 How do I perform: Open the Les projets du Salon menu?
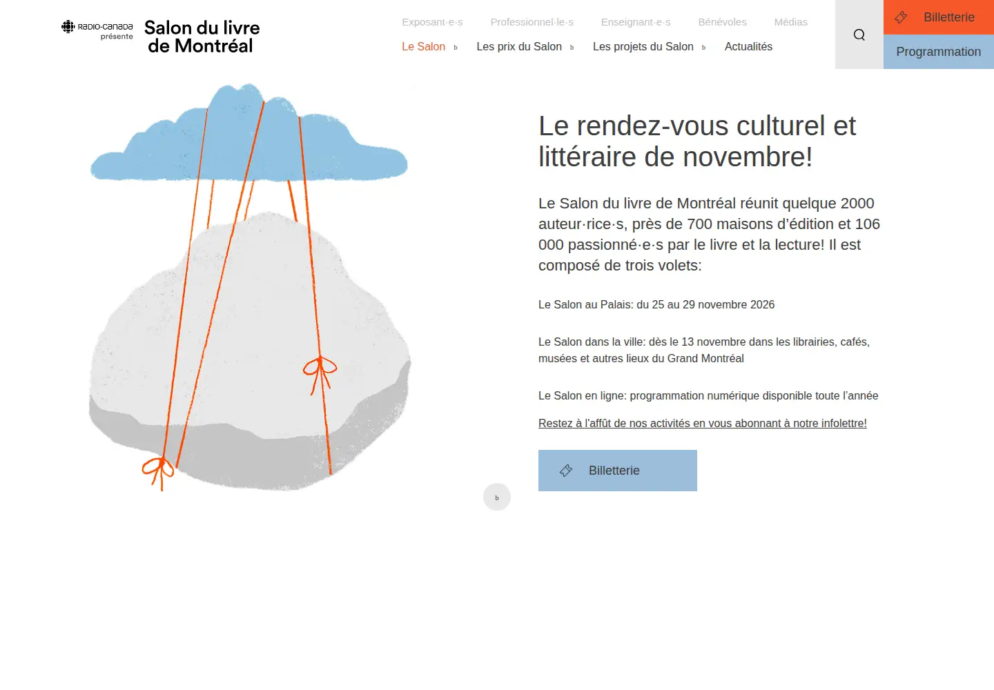coord(643,46)
